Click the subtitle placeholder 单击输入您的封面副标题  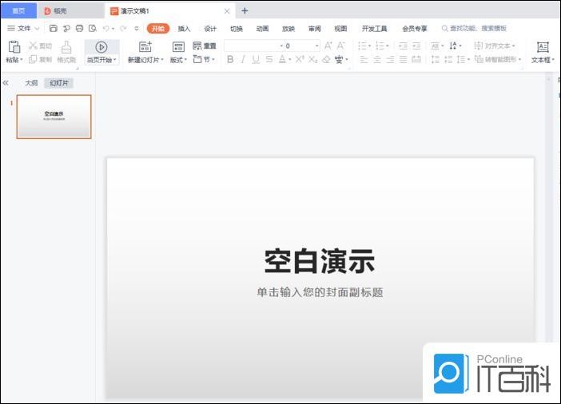click(320, 292)
